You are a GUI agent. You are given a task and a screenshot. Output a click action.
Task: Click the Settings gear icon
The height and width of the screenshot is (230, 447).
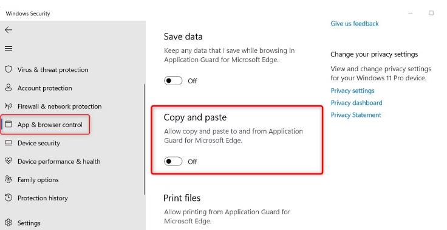tap(9, 223)
